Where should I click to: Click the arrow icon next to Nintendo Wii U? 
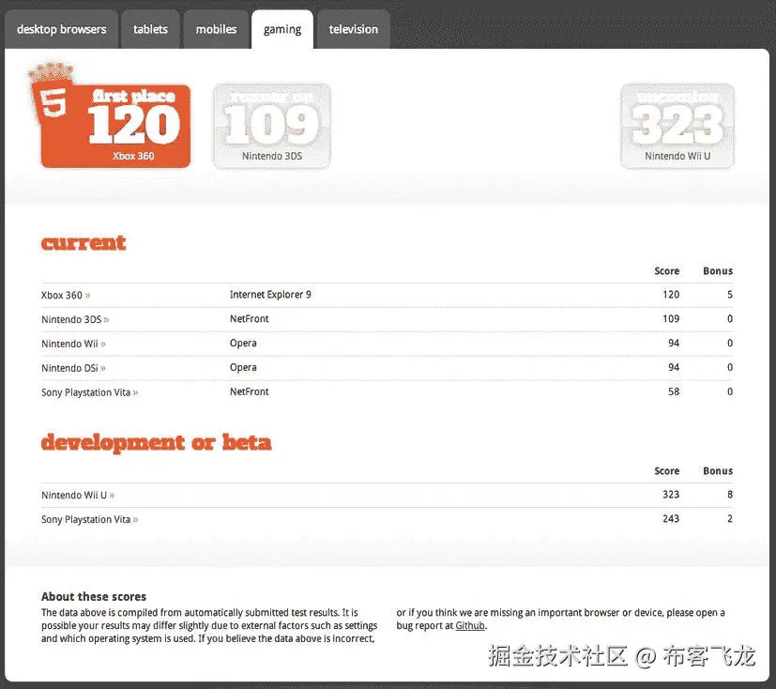[x=112, y=495]
